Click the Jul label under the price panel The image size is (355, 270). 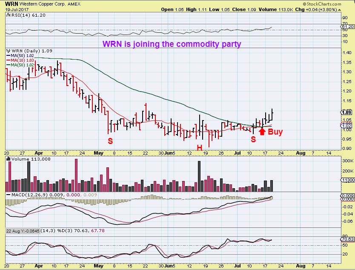(x=237, y=153)
